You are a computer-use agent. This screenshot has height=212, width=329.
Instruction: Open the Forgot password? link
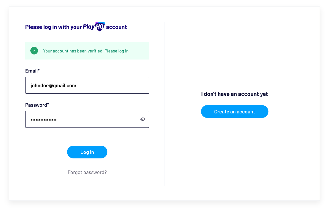(x=87, y=172)
